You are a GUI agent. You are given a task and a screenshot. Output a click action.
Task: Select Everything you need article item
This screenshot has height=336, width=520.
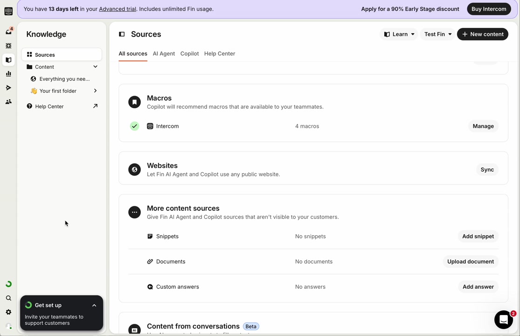point(64,79)
